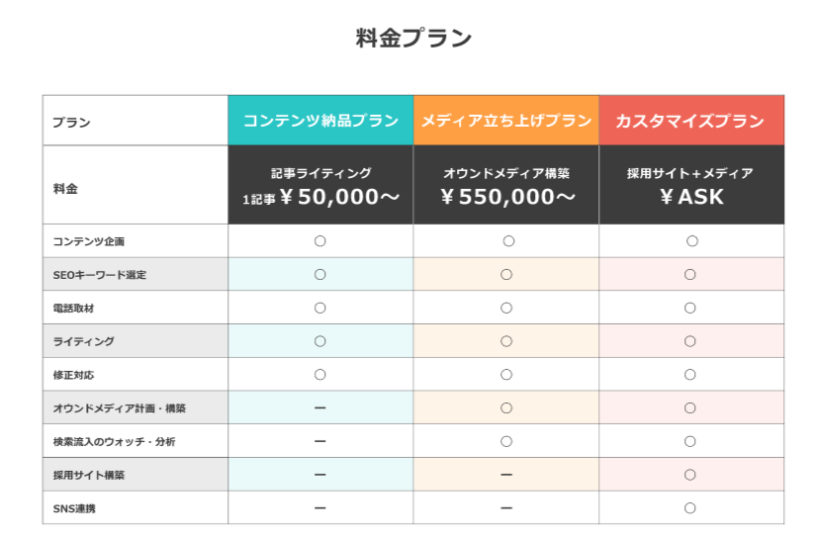Click the circle for SNS連携 under カスタマイズプラン
This screenshot has height=542, width=818.
(x=690, y=508)
